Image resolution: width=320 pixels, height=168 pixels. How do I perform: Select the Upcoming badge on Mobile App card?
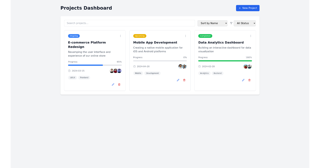(139, 36)
